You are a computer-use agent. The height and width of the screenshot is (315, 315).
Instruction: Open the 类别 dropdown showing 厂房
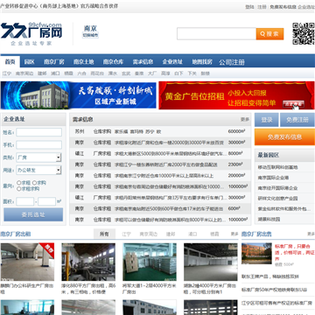[38, 157]
